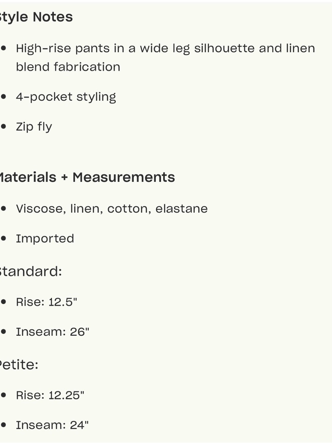Click the 'Rise: 12.5"' measurement
This screenshot has width=332, height=443.
46,302
